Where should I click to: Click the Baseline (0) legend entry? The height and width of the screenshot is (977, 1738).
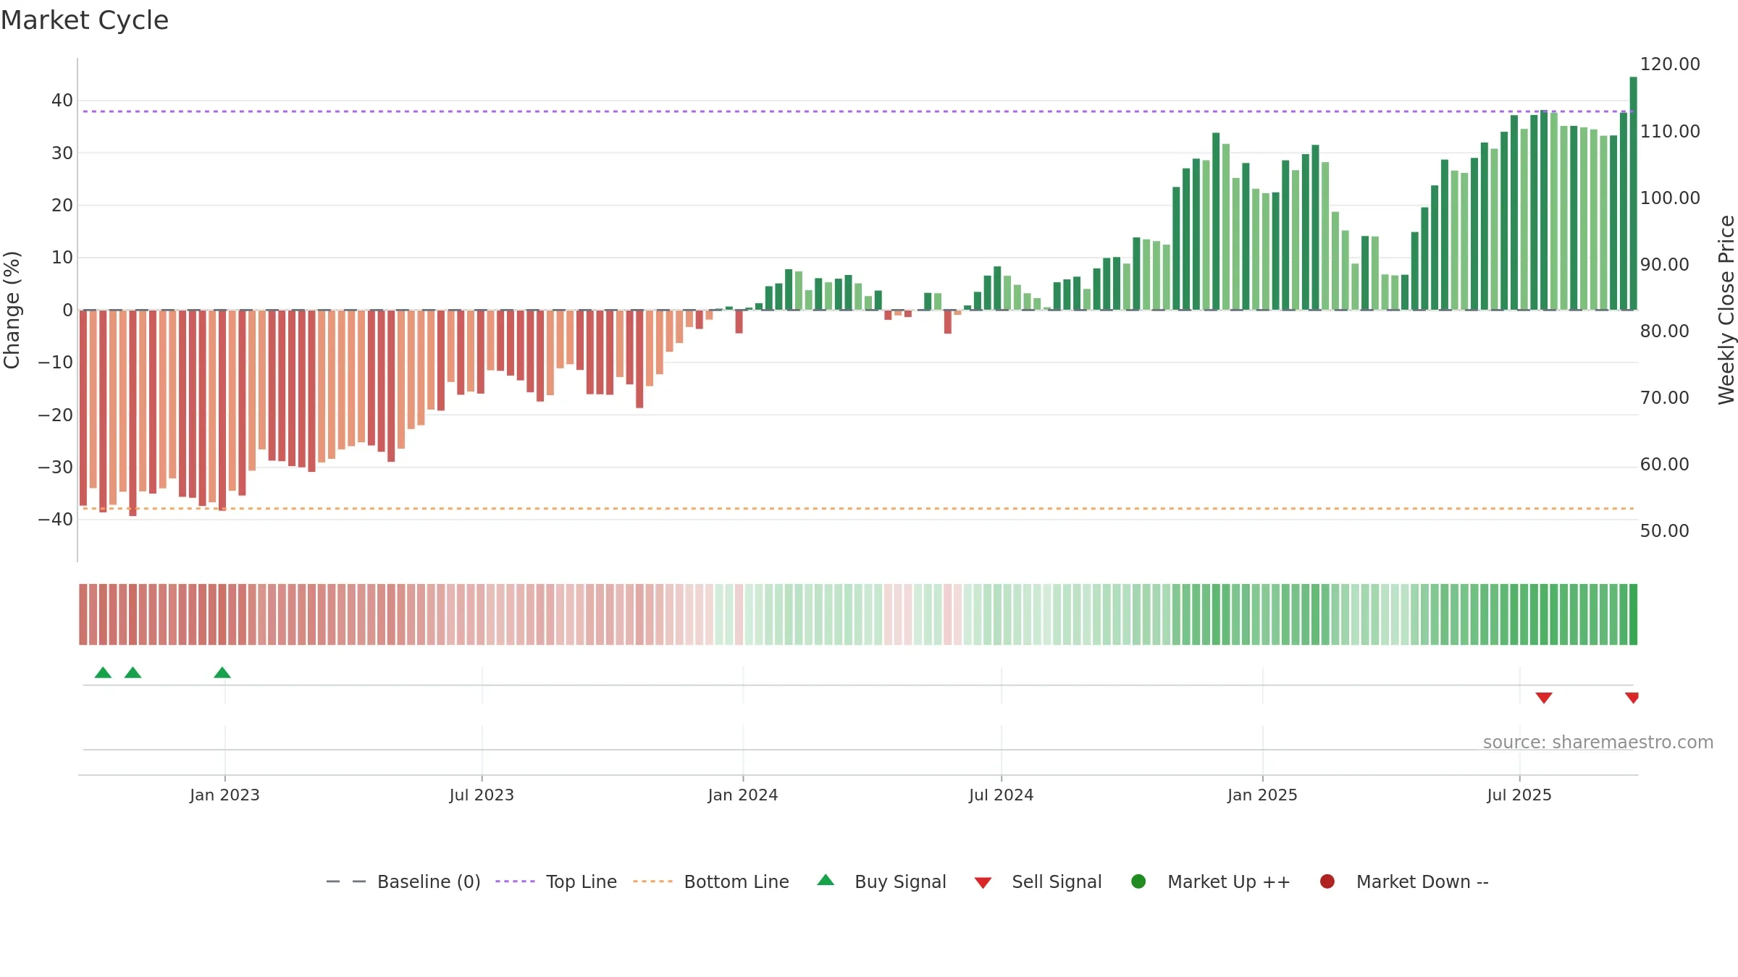[x=403, y=881]
